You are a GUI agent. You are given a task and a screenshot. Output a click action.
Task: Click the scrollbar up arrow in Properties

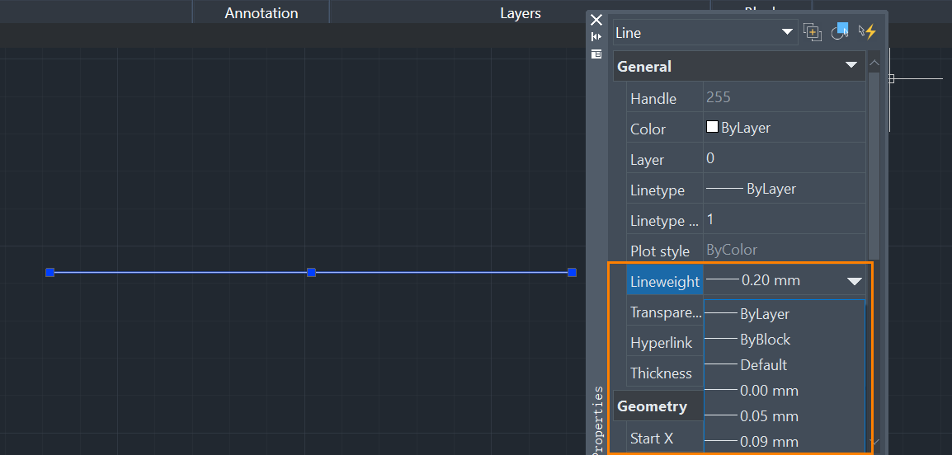pos(874,63)
